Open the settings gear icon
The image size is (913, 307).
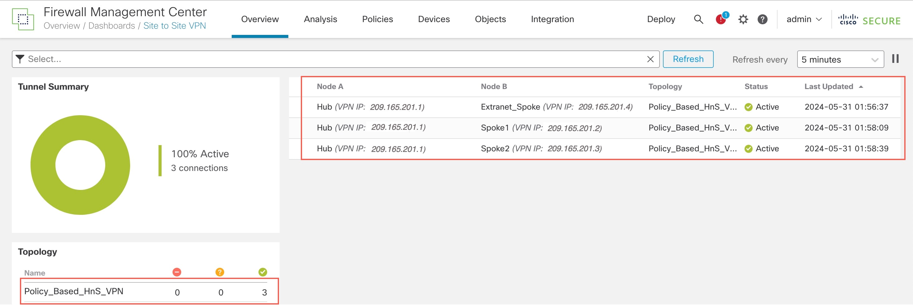pos(743,19)
